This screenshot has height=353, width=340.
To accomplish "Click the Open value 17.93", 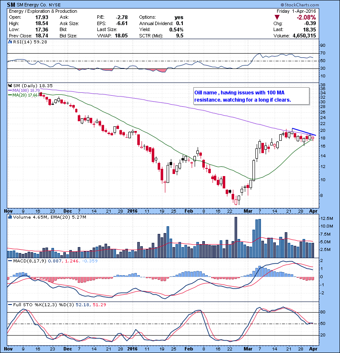I will coord(42,17).
